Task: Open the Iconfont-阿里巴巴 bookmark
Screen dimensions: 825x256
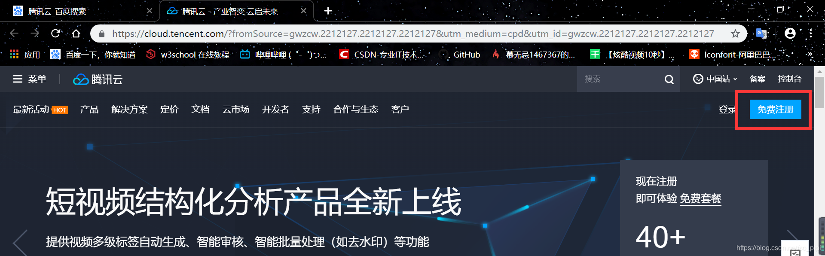Action: [x=733, y=55]
